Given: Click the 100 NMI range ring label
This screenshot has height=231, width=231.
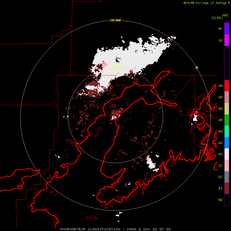Looking at the screenshot, I should (115, 20).
